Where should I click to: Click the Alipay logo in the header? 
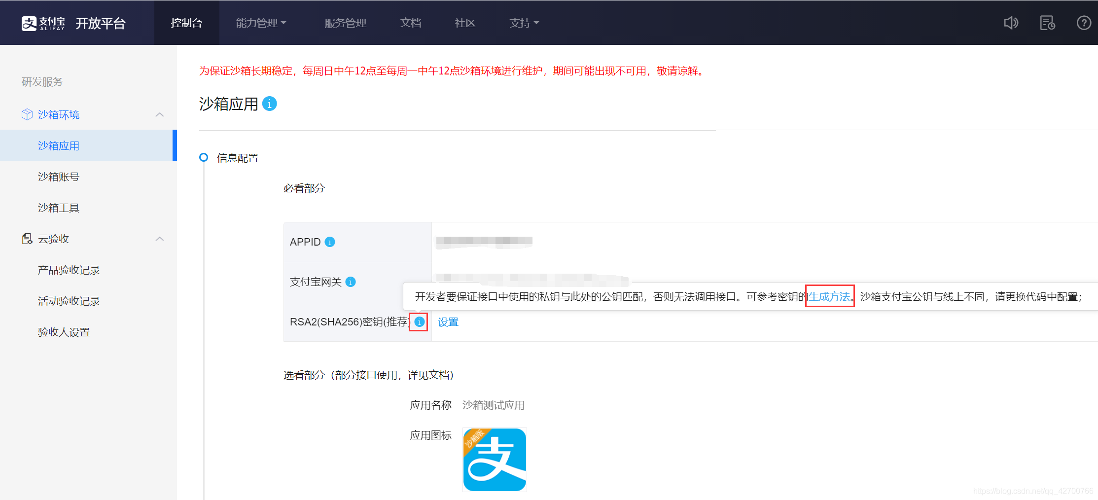[43, 23]
